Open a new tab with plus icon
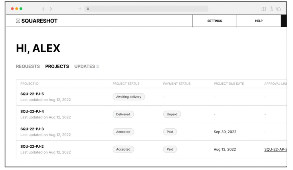Image resolution: width=293 pixels, height=170 pixels. click(x=80, y=9)
